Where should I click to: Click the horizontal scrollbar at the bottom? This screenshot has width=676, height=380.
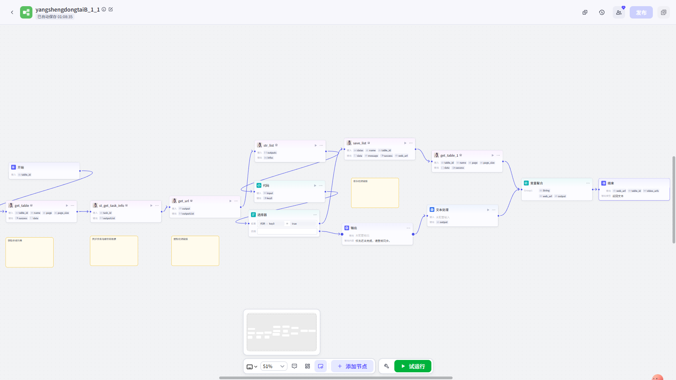click(x=336, y=378)
